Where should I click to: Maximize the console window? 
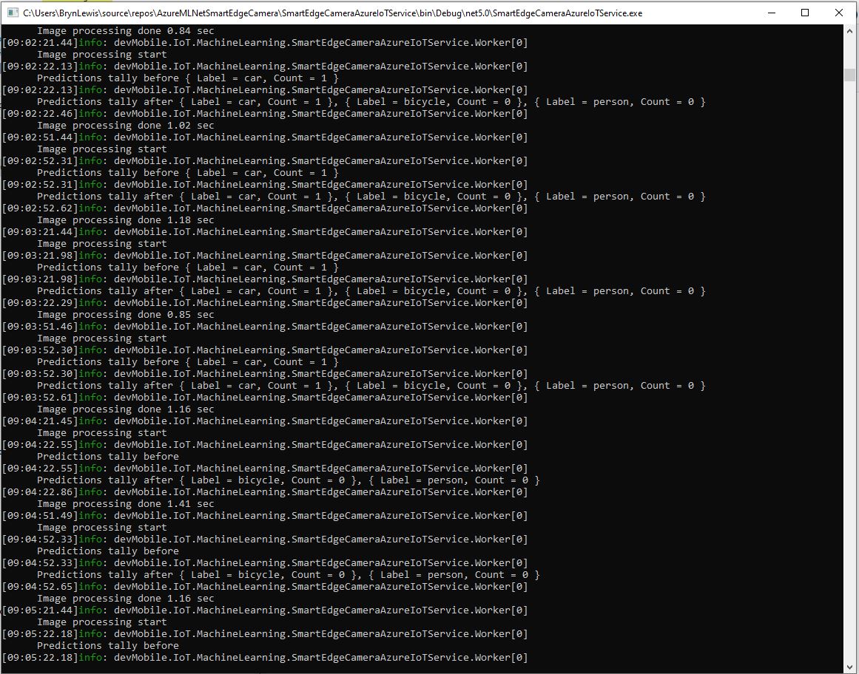[805, 13]
